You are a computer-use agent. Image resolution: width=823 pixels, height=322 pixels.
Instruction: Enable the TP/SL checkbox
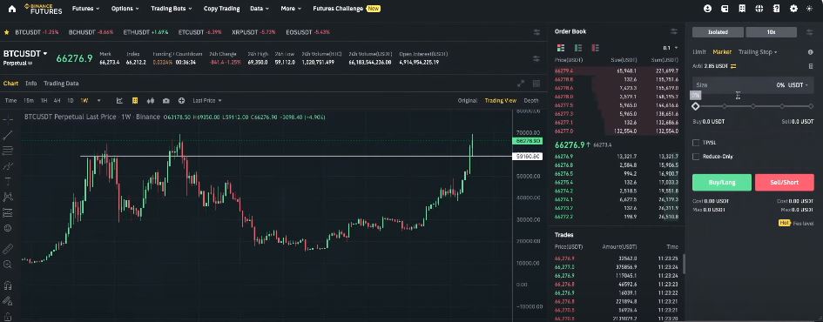(696, 143)
